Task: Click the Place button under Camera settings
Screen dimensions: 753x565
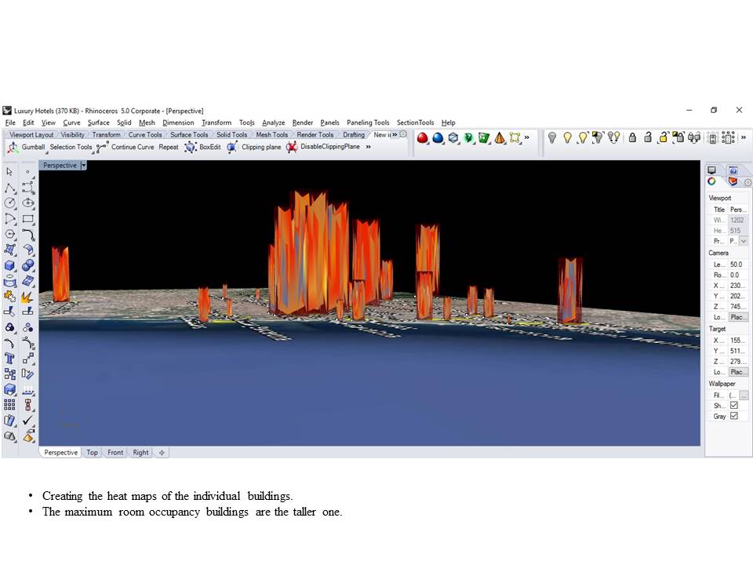Action: 739,317
